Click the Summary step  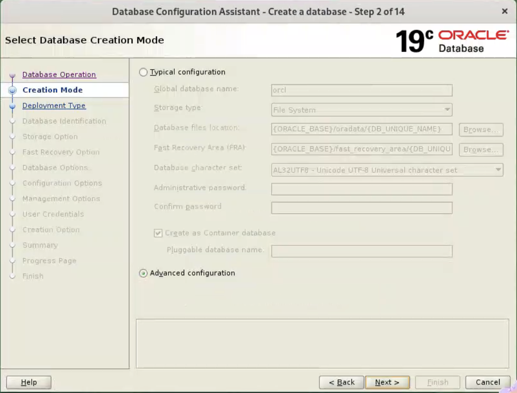[x=40, y=245]
